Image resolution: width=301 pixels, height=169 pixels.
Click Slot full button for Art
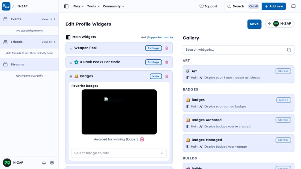pos(283,71)
